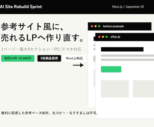Click the white Next.js納品 badge
This screenshot has width=154, height=127.
74,58
